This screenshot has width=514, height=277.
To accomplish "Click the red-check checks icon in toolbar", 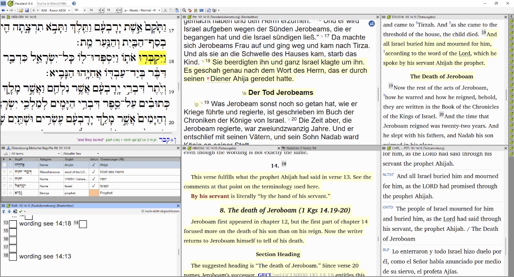I will pyautogui.click(x=190, y=10).
